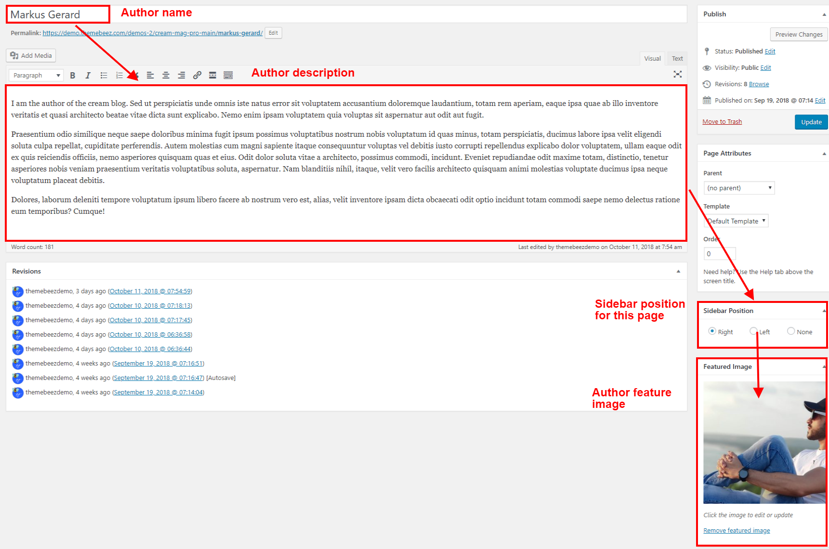
Task: Collapse the Publish panel
Action: pyautogui.click(x=824, y=14)
